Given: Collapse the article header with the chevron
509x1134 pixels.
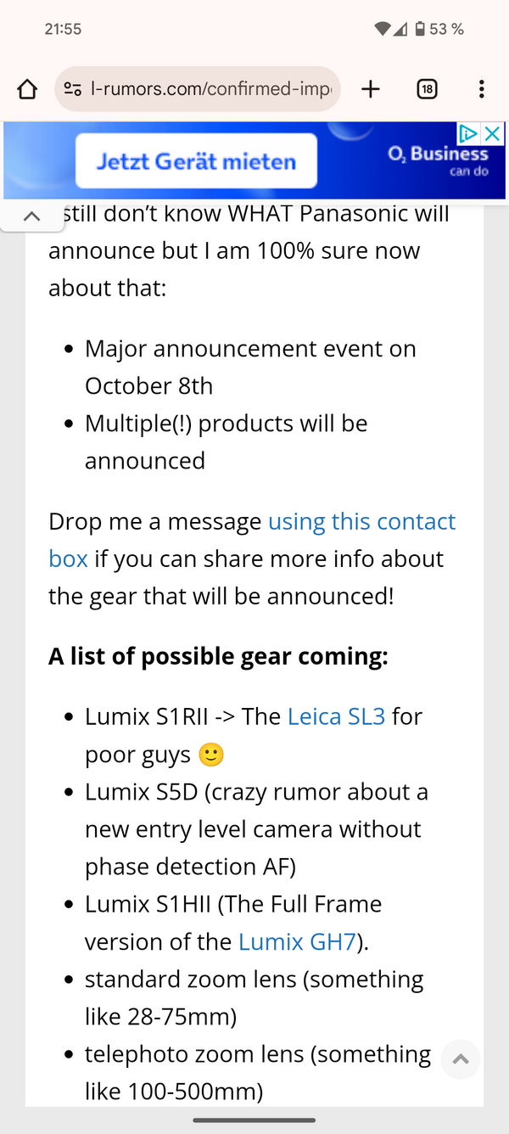Looking at the screenshot, I should [32, 216].
